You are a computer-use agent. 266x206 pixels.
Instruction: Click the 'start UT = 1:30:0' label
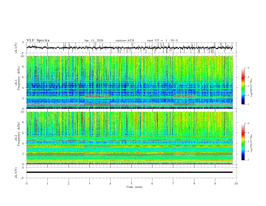click(162, 40)
